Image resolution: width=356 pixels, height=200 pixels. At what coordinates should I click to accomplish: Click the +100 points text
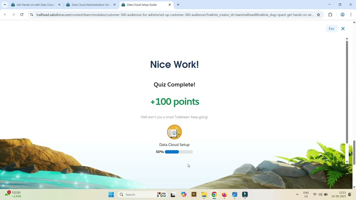coord(175,102)
